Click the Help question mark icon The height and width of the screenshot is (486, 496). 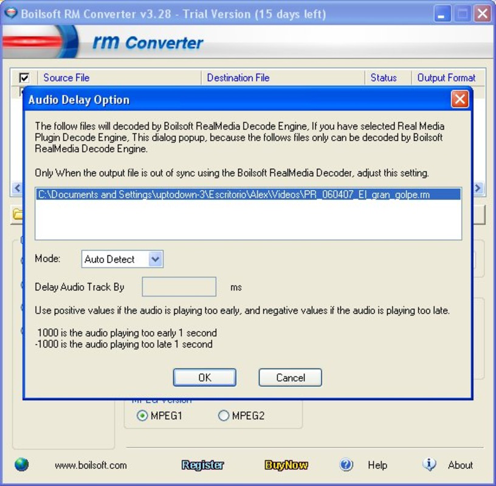(x=346, y=465)
